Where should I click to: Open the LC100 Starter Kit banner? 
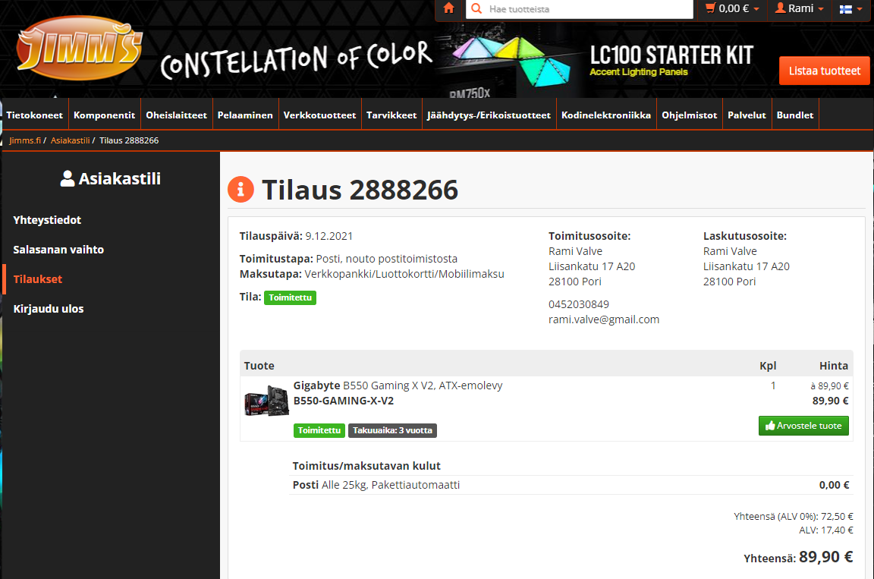(x=671, y=60)
